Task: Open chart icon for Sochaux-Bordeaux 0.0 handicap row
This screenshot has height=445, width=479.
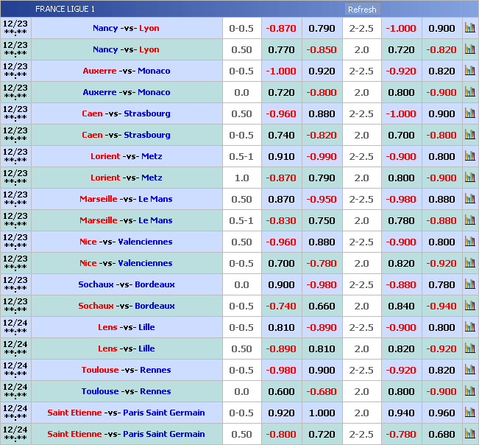Action: pos(469,284)
